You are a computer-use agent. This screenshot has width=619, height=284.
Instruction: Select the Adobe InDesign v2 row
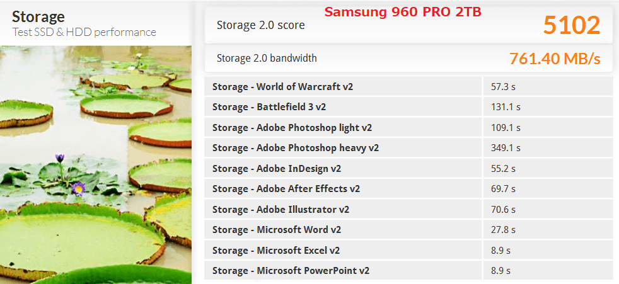(x=276, y=169)
